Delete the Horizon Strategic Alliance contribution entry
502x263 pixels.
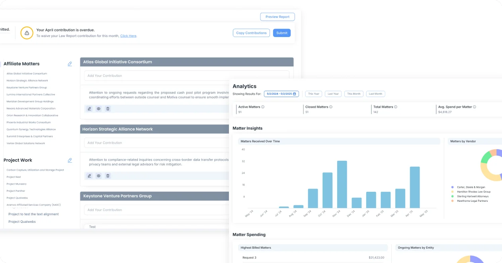pyautogui.click(x=108, y=175)
